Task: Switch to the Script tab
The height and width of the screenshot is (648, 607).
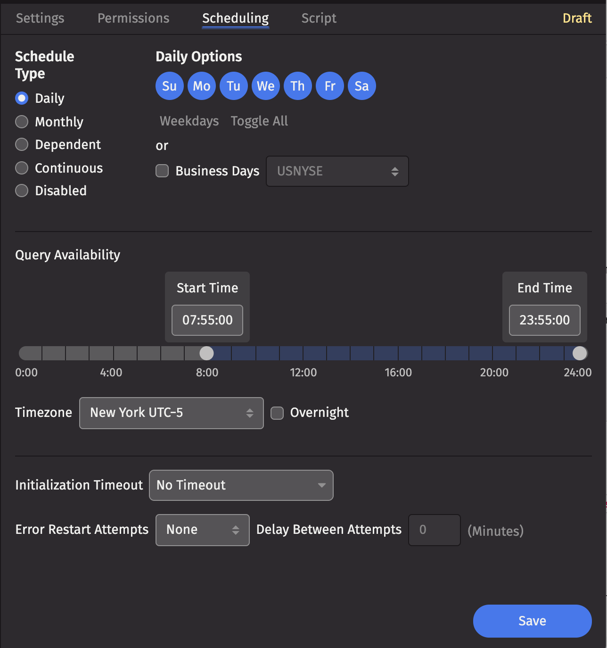Action: click(319, 18)
